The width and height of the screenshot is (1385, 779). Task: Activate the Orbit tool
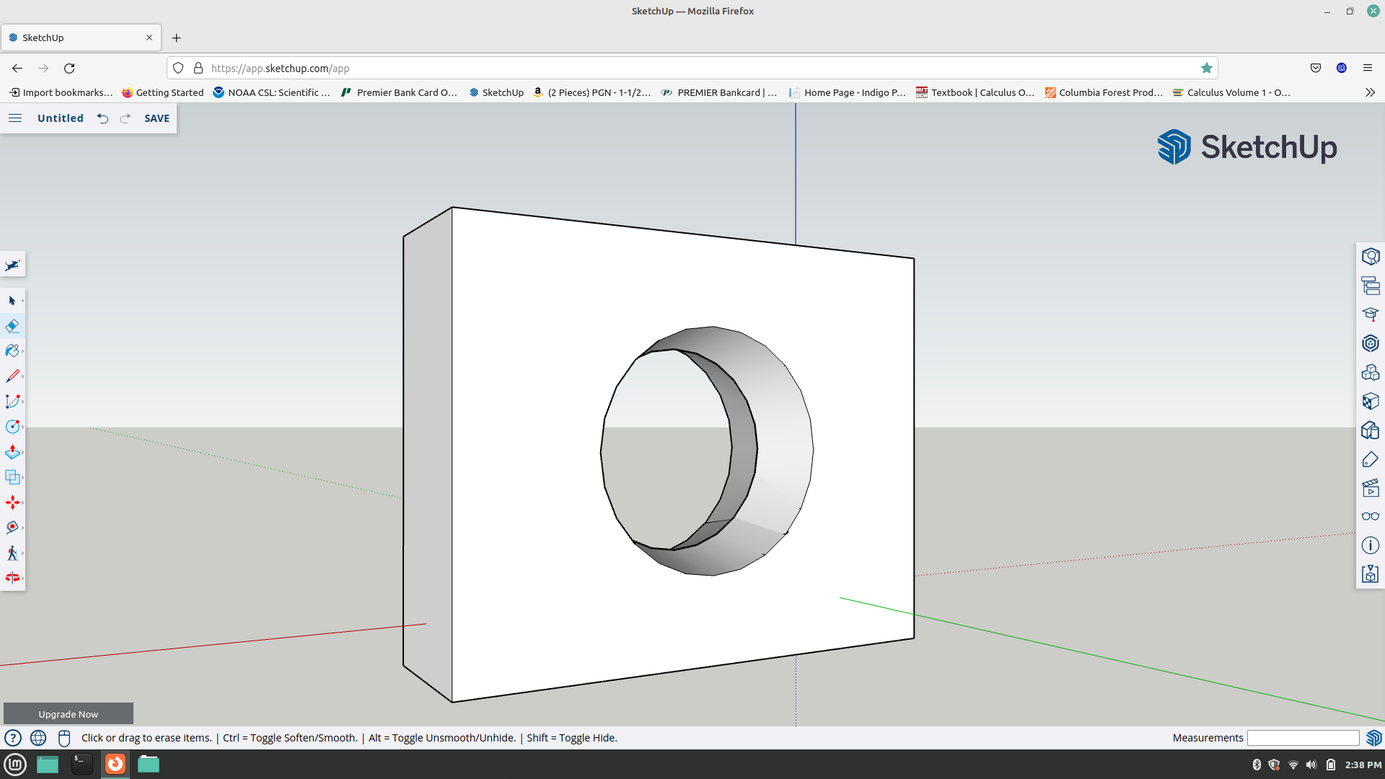coord(12,578)
